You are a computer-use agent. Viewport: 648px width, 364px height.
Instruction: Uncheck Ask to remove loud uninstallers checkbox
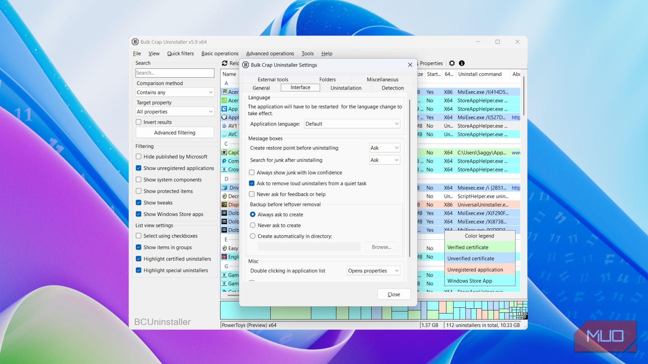252,183
